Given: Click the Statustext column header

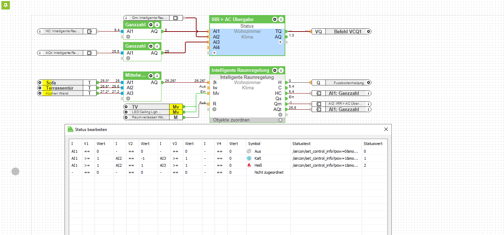Looking at the screenshot, I should click(x=301, y=144).
